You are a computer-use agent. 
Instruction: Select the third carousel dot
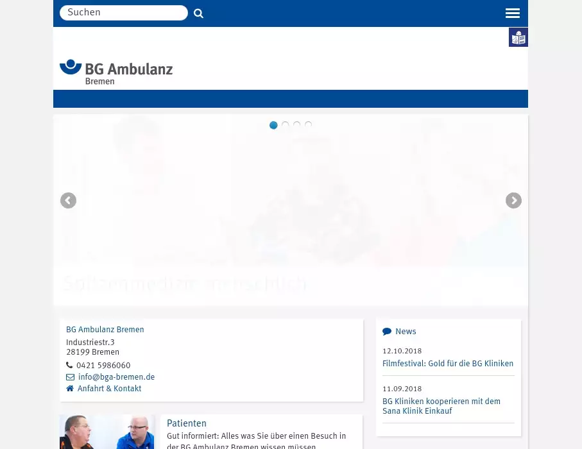(297, 125)
